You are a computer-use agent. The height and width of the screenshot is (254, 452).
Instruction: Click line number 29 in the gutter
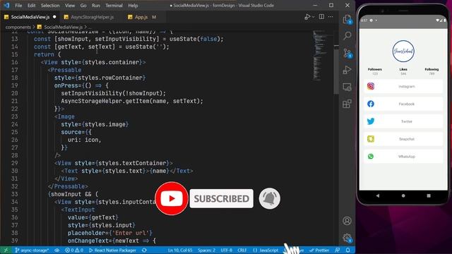pos(14,163)
